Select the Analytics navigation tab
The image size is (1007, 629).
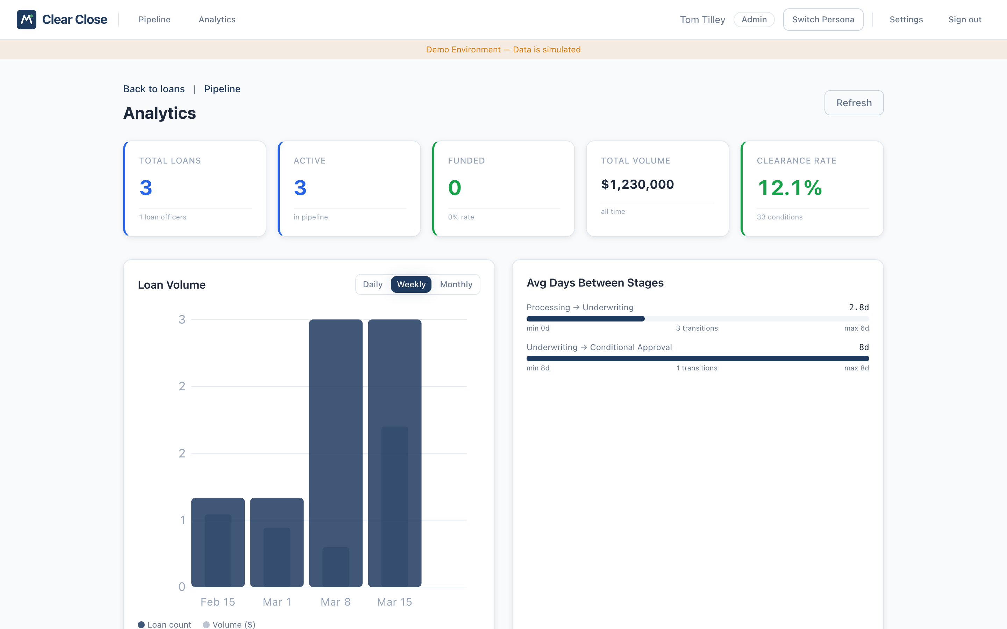[x=216, y=19]
